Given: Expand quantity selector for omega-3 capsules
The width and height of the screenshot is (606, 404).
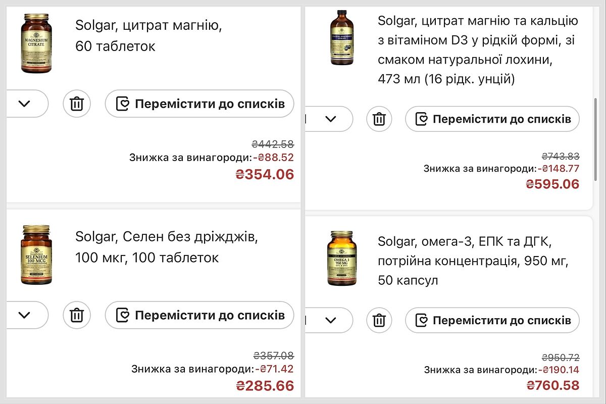Looking at the screenshot, I should click(330, 320).
